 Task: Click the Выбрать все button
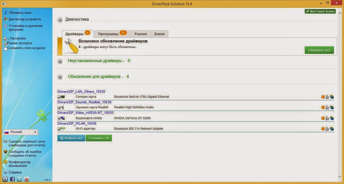click(x=71, y=138)
